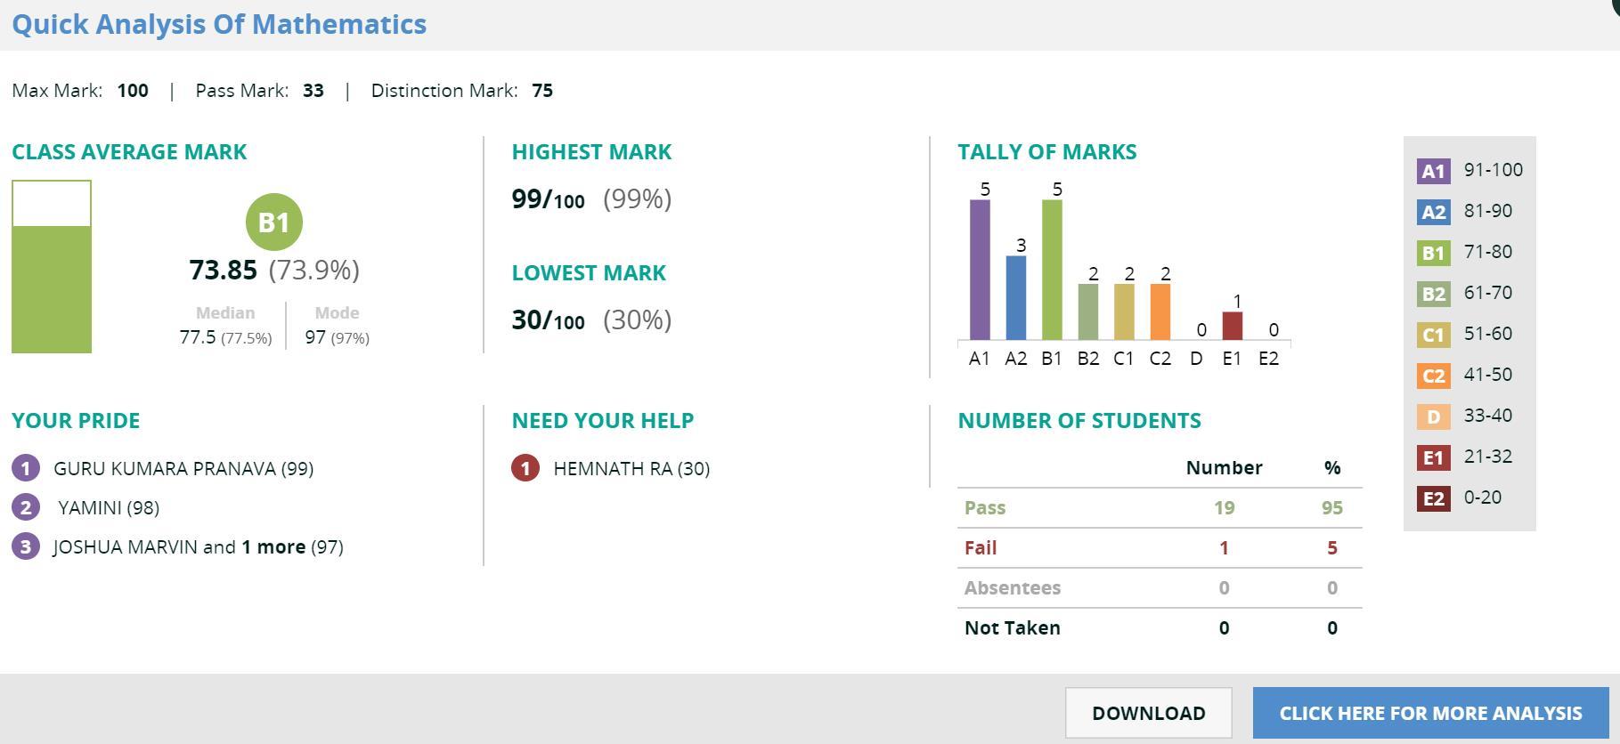Click the B1 bar in tally chart
Image resolution: width=1620 pixels, height=744 pixels.
click(1052, 270)
